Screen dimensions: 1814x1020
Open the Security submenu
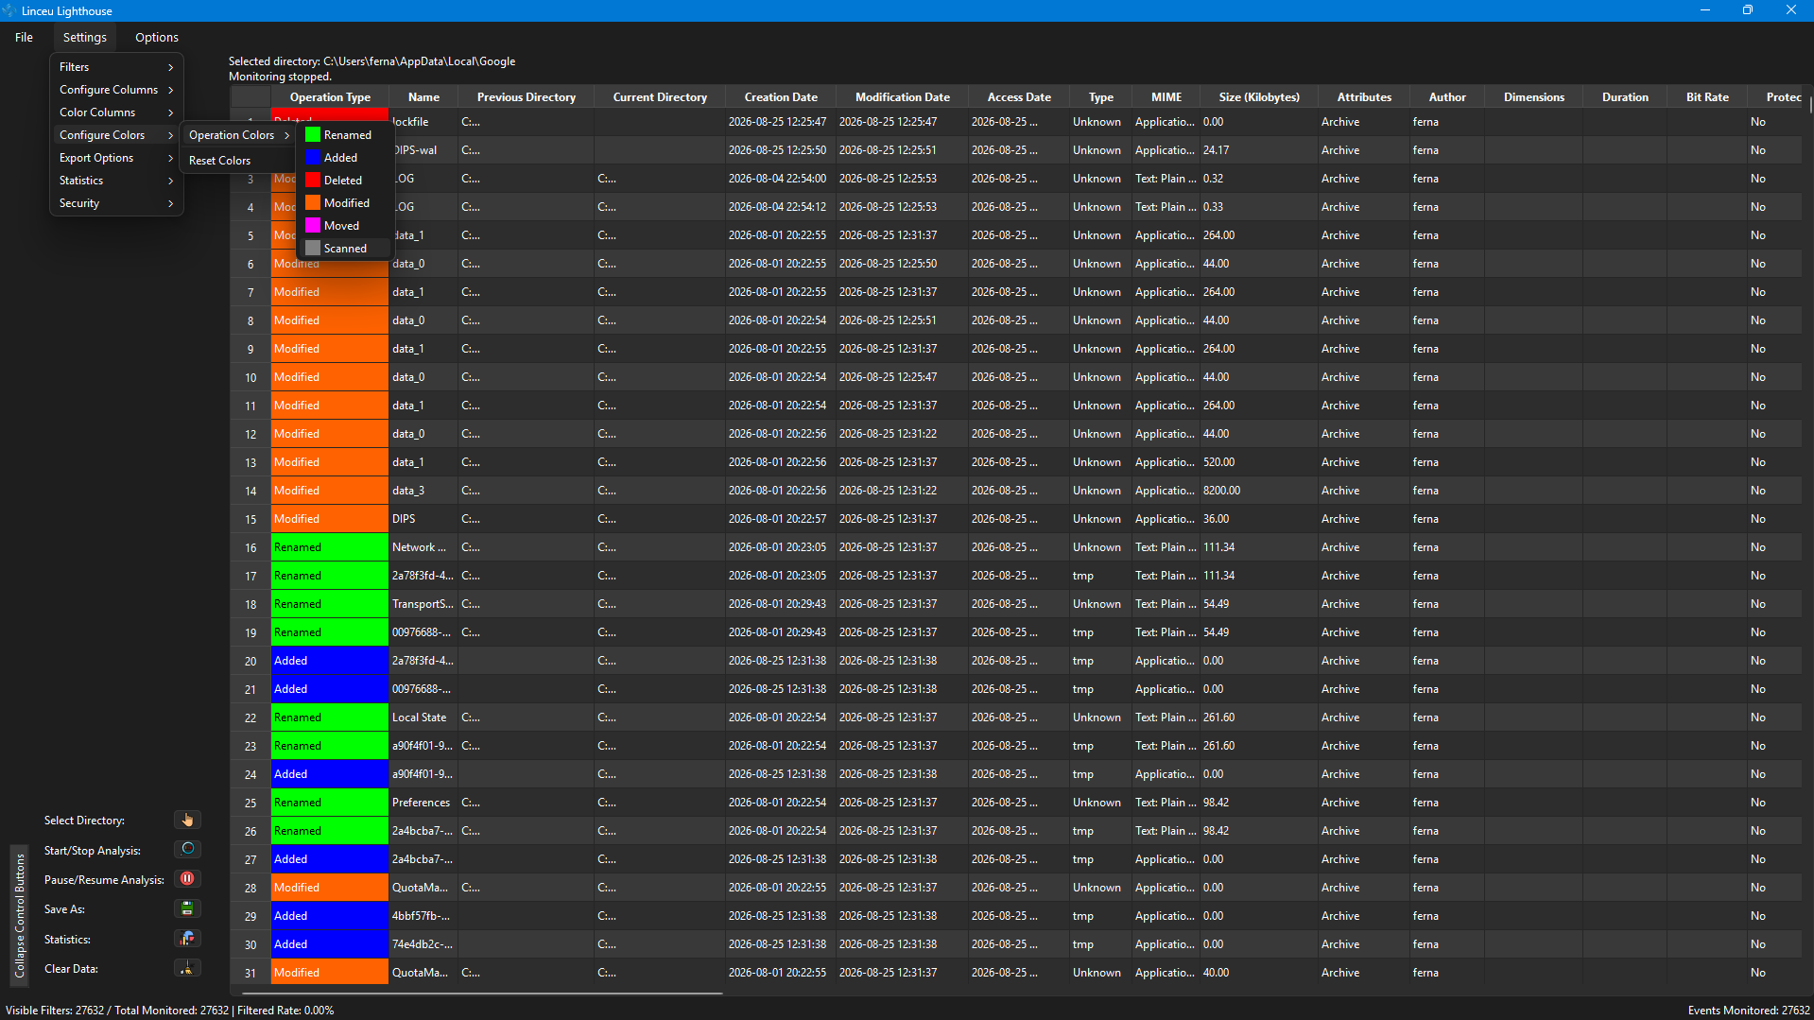point(116,203)
